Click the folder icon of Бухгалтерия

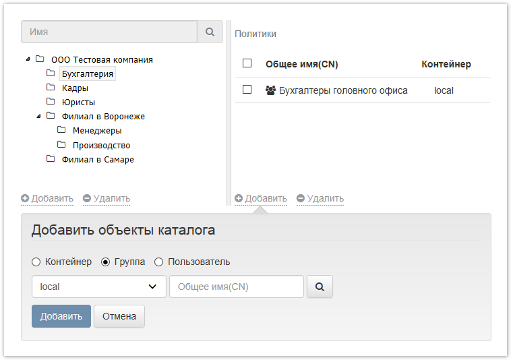pyautogui.click(x=51, y=73)
